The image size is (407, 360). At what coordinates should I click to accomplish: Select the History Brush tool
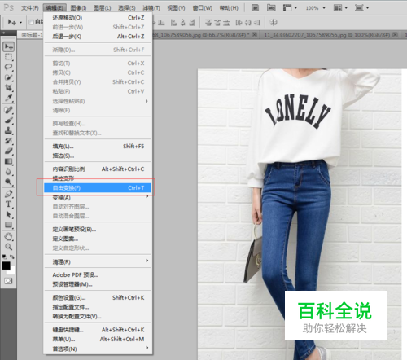pyautogui.click(x=8, y=141)
